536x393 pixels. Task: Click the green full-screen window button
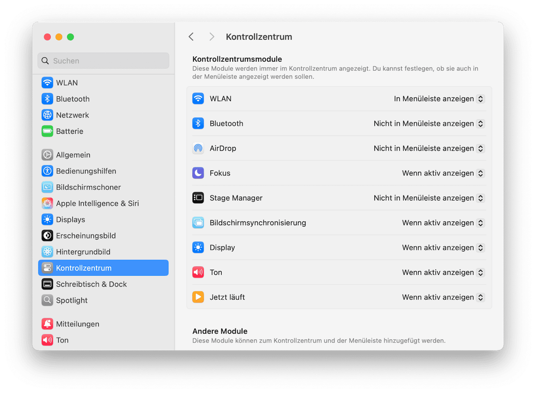point(71,37)
